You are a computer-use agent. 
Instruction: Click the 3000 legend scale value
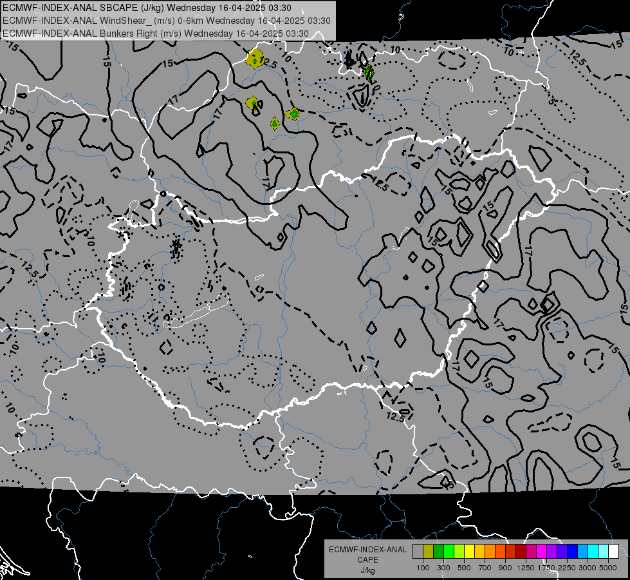[588, 568]
